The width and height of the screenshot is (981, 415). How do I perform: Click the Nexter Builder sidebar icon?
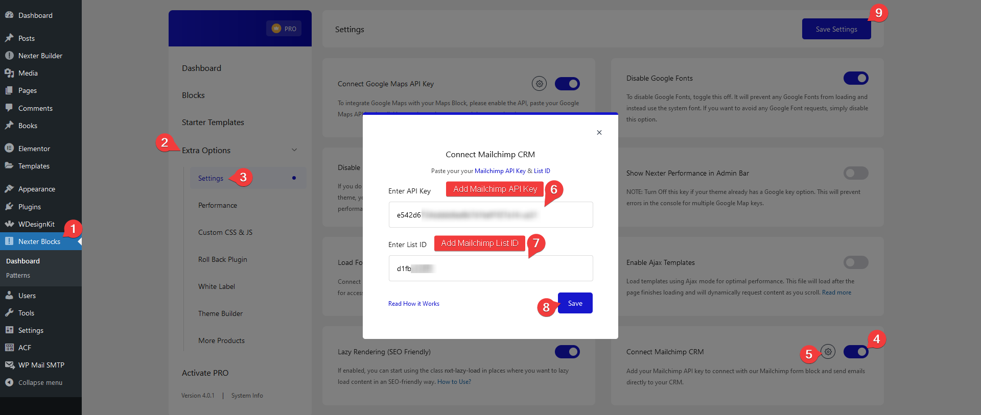pyautogui.click(x=9, y=56)
